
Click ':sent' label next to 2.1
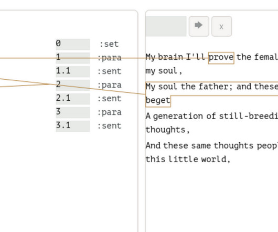pos(110,99)
